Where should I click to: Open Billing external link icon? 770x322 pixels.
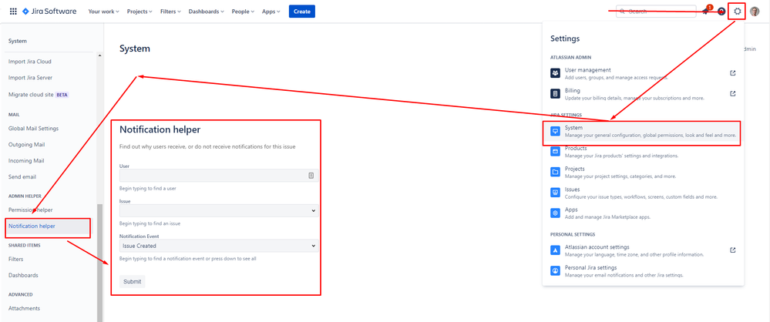pyautogui.click(x=733, y=93)
